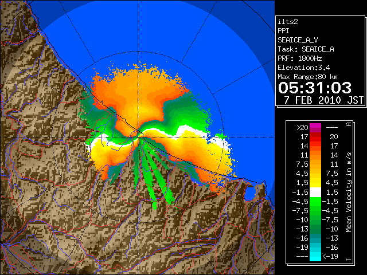The image size is (367, 275).
Task: Click the 05:31:03 timestamp text
Action: pos(315,88)
